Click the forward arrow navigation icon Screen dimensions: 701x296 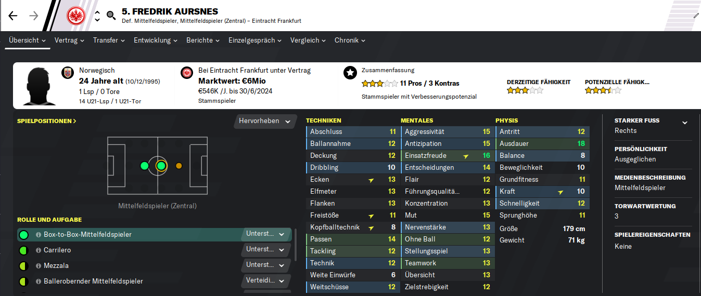click(x=34, y=16)
